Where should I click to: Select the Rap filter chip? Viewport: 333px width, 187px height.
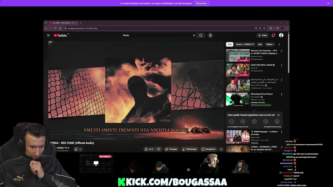pyautogui.click(x=260, y=44)
